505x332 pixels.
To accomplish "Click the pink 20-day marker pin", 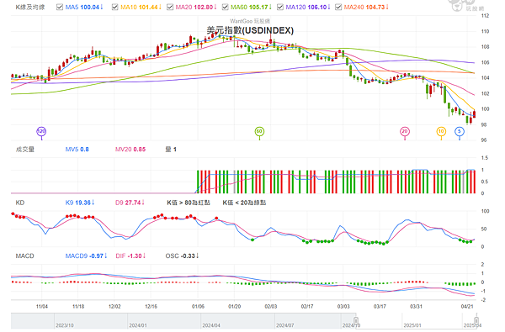I will (x=405, y=133).
